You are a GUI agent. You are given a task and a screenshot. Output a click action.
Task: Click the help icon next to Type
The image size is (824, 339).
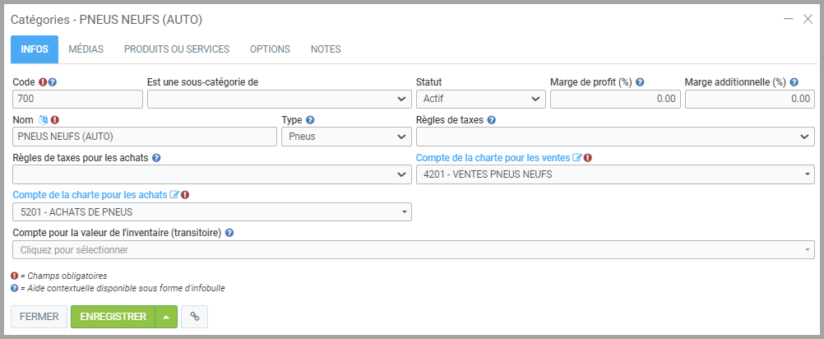pos(310,120)
